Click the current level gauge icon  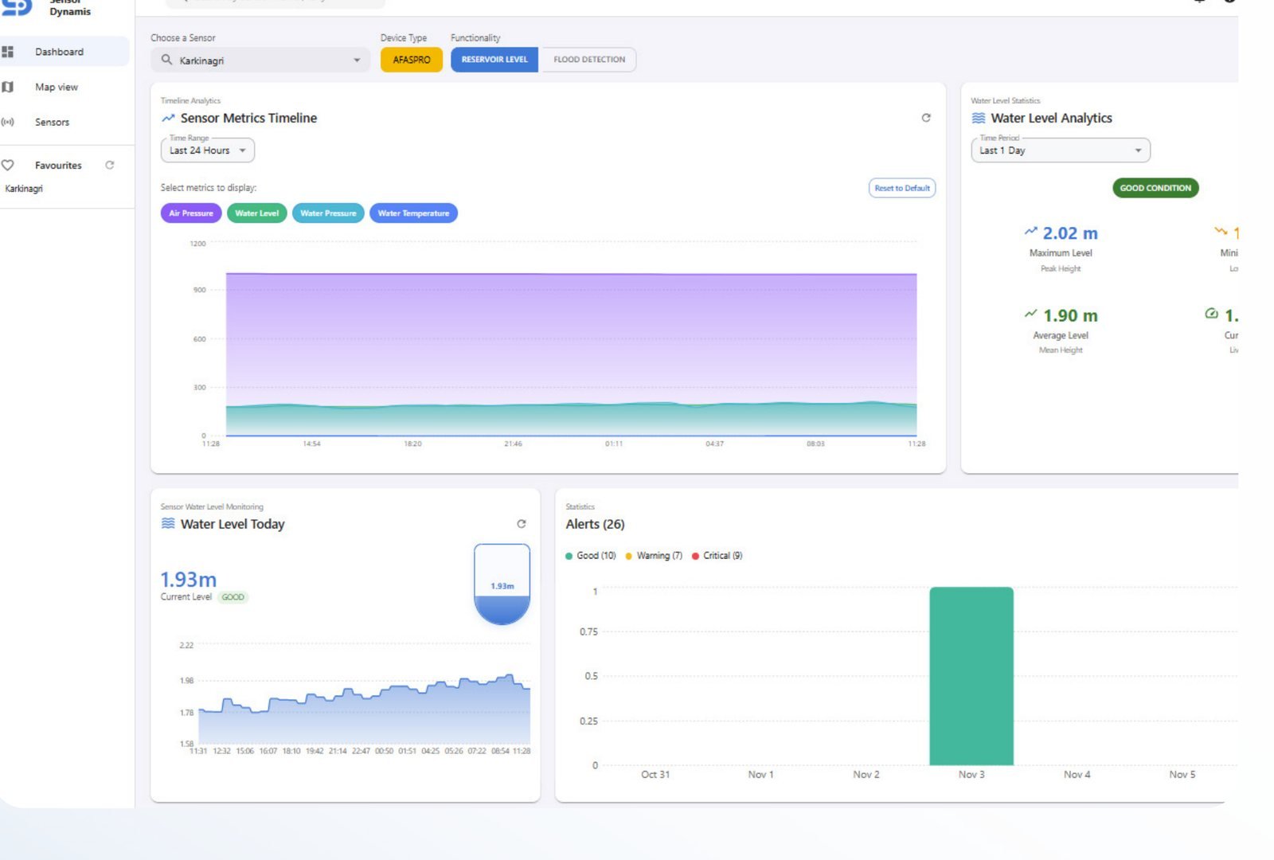1212,314
